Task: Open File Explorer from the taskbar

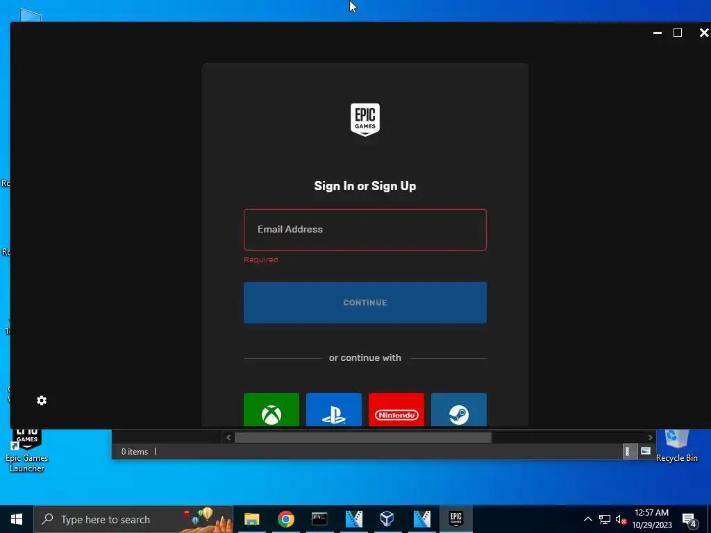Action: [251, 519]
